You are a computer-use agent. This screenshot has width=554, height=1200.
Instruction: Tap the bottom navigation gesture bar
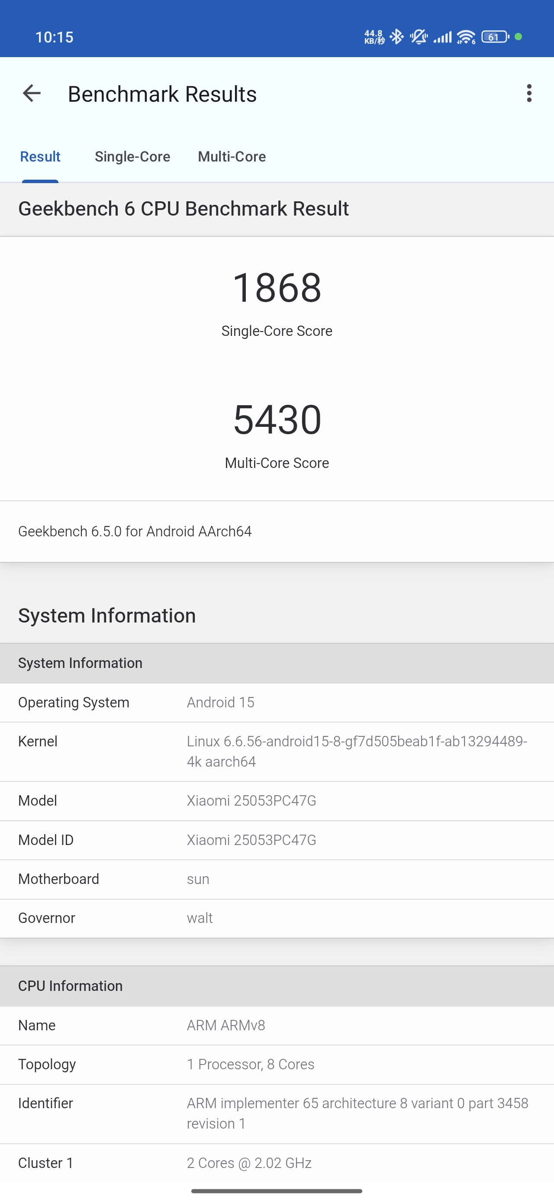click(277, 1190)
